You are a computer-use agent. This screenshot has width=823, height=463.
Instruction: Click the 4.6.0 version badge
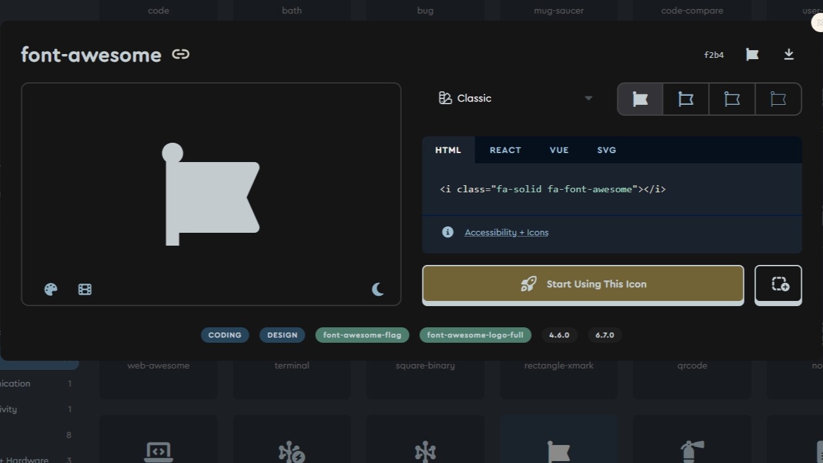point(559,335)
